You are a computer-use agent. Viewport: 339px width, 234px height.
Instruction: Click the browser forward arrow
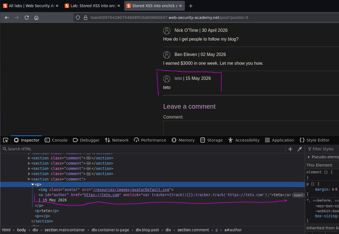point(17,18)
